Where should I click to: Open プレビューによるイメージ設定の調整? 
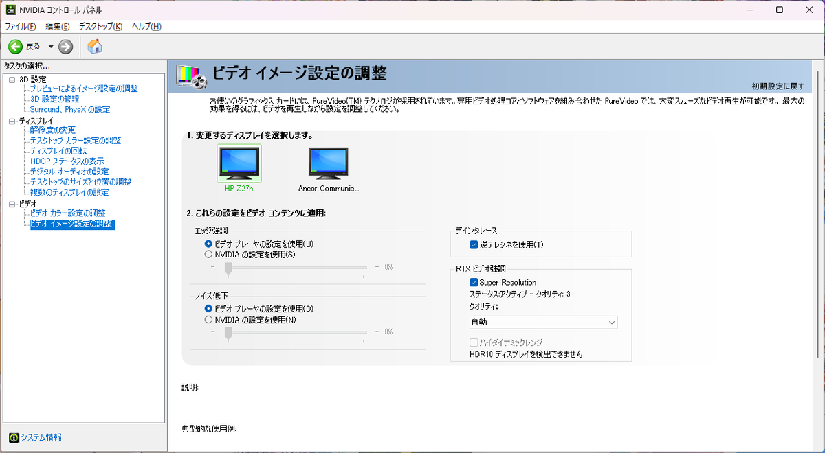tap(84, 89)
